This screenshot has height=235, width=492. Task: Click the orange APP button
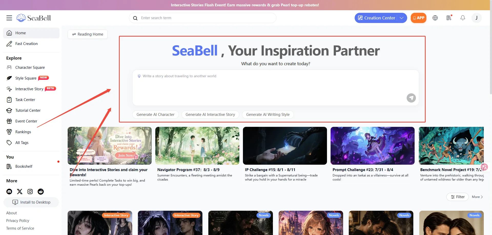click(418, 18)
